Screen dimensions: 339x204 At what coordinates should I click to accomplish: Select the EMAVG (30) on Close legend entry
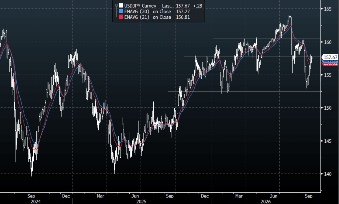[147, 11]
